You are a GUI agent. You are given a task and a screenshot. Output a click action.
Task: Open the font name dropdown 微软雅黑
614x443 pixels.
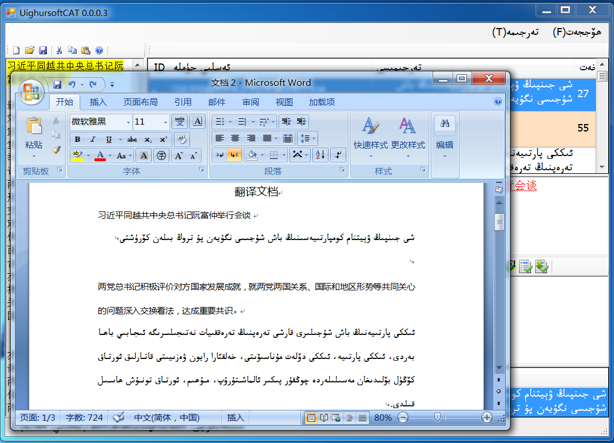point(128,122)
